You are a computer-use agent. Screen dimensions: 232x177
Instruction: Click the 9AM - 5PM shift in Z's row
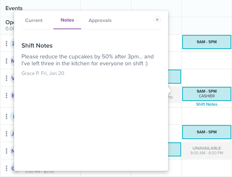(x=206, y=42)
